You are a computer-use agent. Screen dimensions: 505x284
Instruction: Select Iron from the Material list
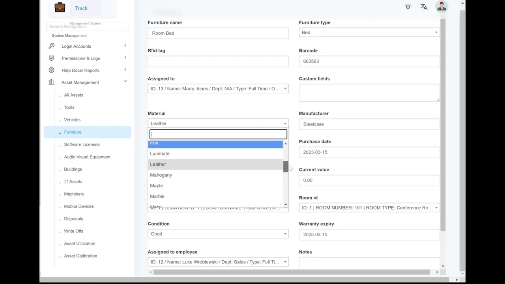[215, 144]
